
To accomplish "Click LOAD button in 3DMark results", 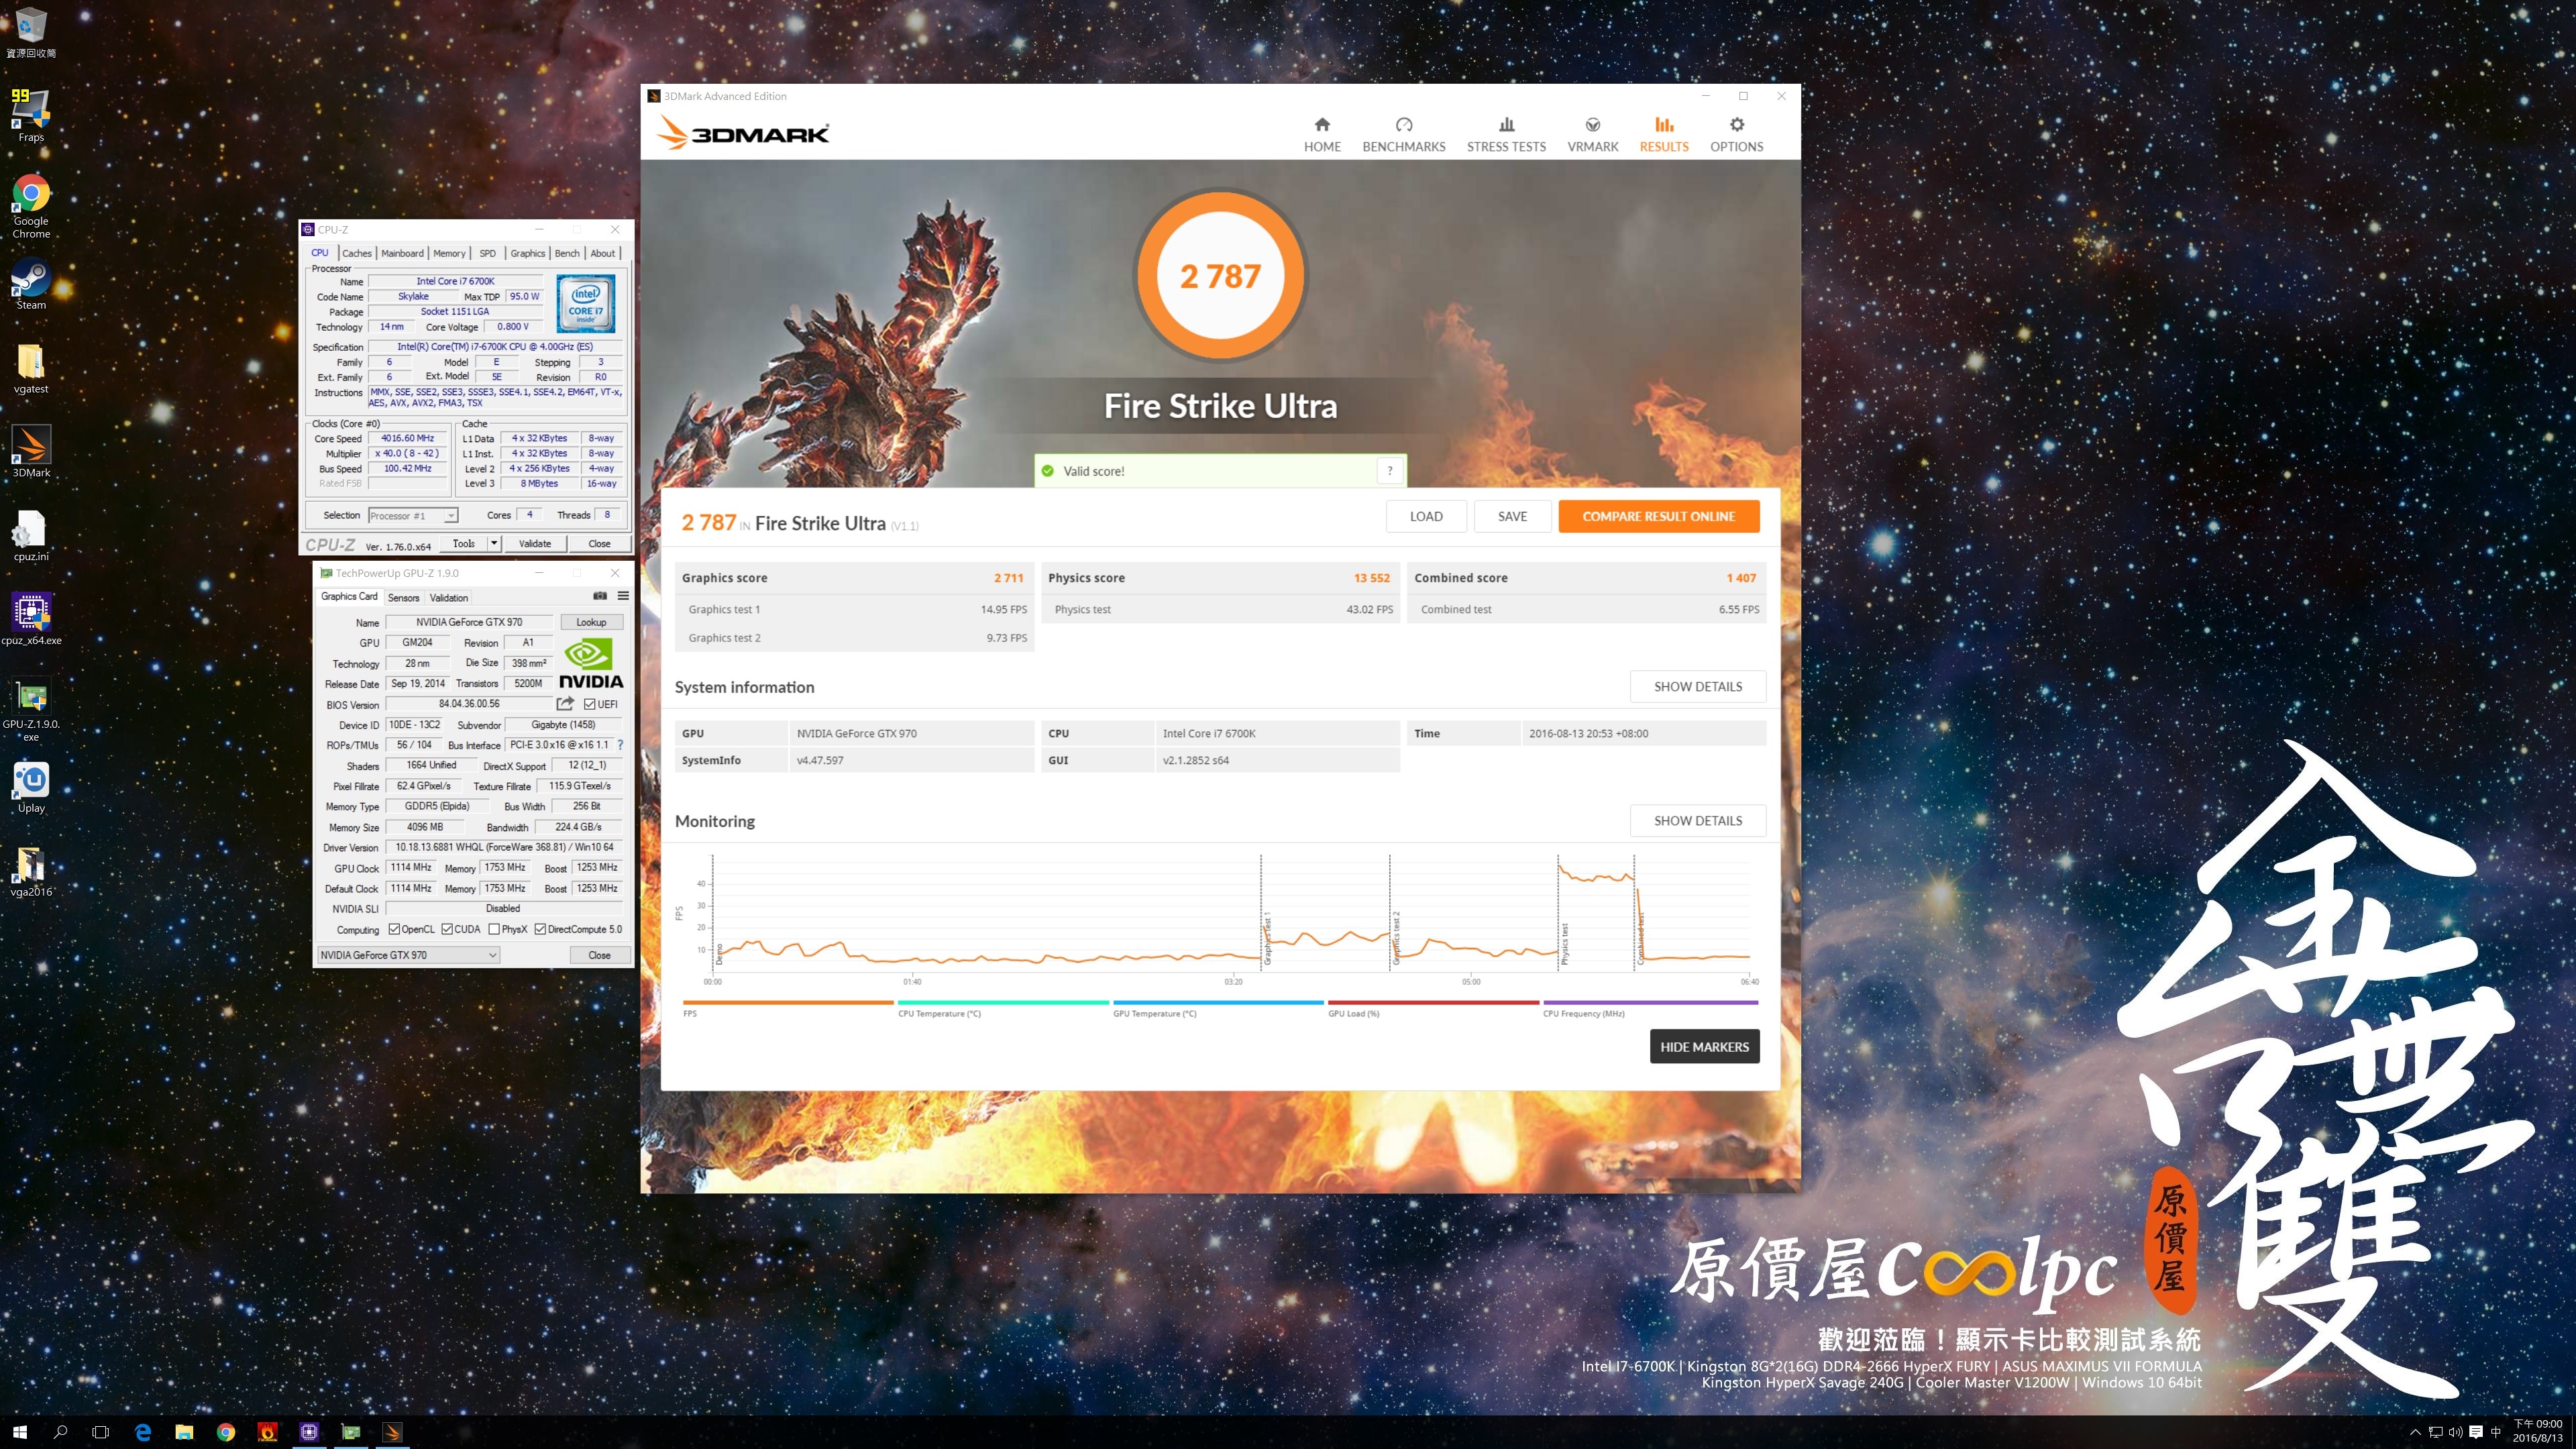I will point(1426,516).
